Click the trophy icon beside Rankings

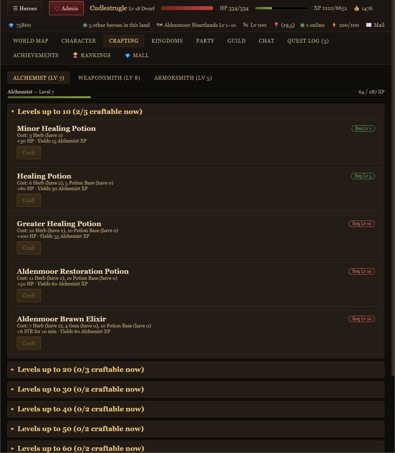pyautogui.click(x=75, y=55)
